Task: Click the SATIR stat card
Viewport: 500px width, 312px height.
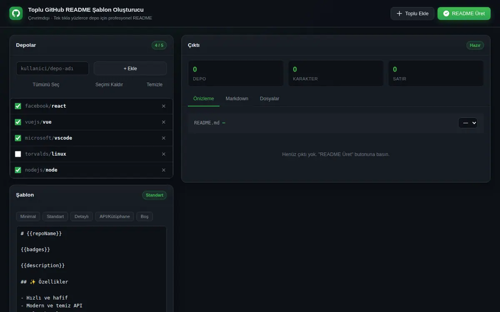Action: pyautogui.click(x=436, y=73)
